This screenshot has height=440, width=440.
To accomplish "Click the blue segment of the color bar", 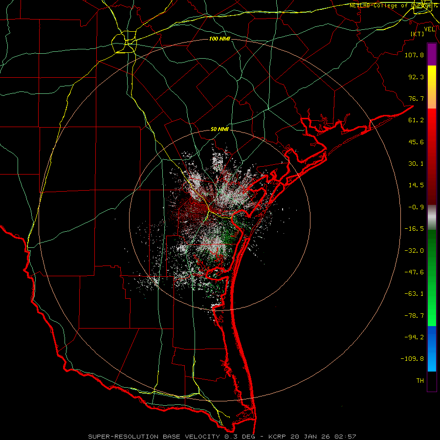I will [x=432, y=349].
